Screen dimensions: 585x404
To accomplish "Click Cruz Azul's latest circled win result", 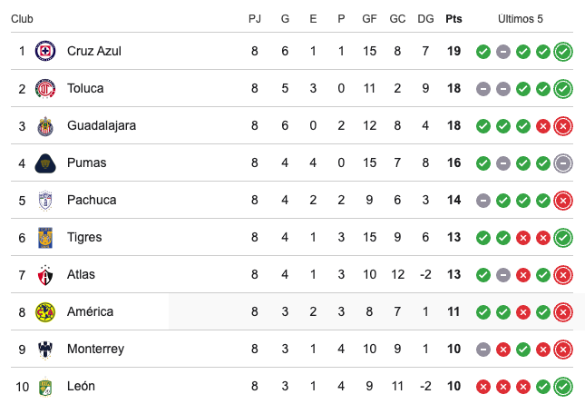I will coord(563,51).
